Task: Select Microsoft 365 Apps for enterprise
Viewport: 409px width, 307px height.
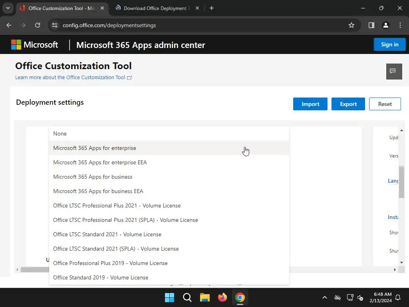Action: coord(95,148)
